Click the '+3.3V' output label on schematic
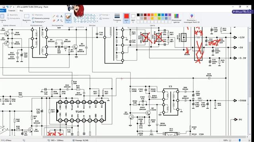The width and height of the screenshot is (254, 142). [x=242, y=58]
